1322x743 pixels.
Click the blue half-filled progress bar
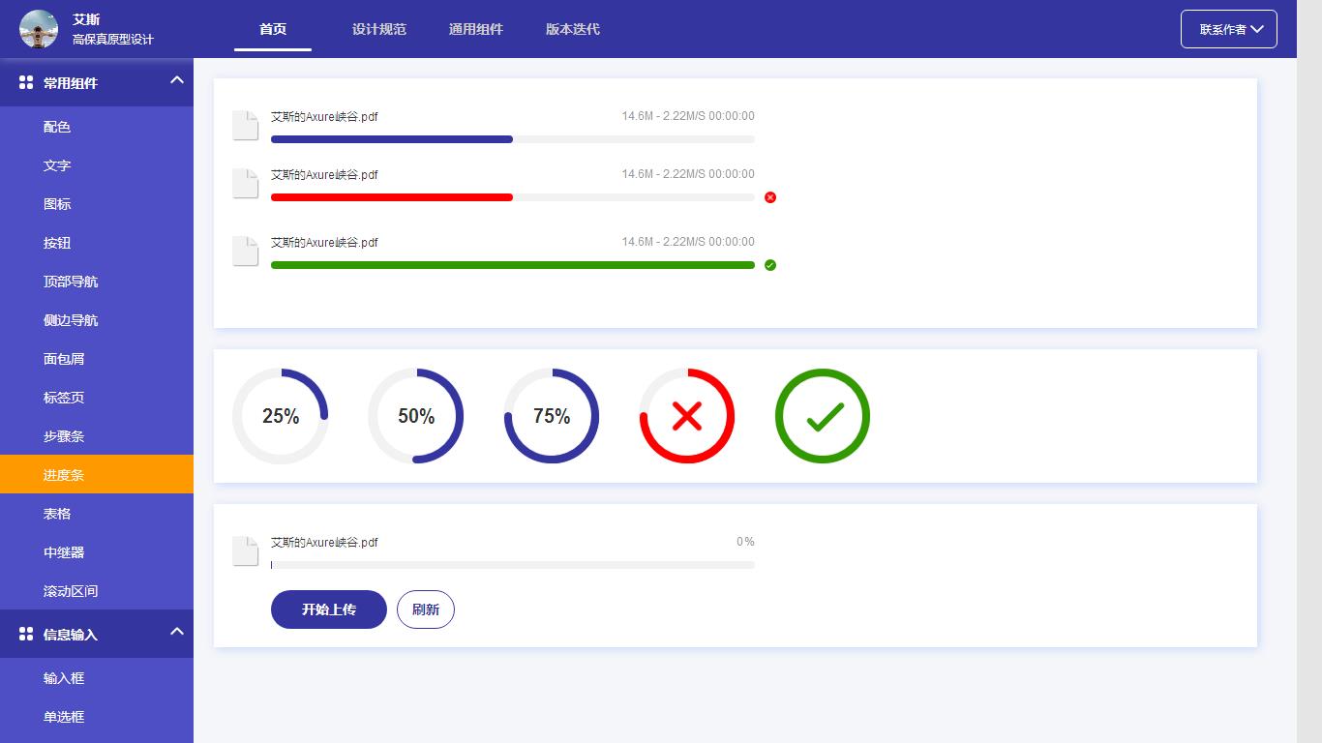tap(513, 139)
